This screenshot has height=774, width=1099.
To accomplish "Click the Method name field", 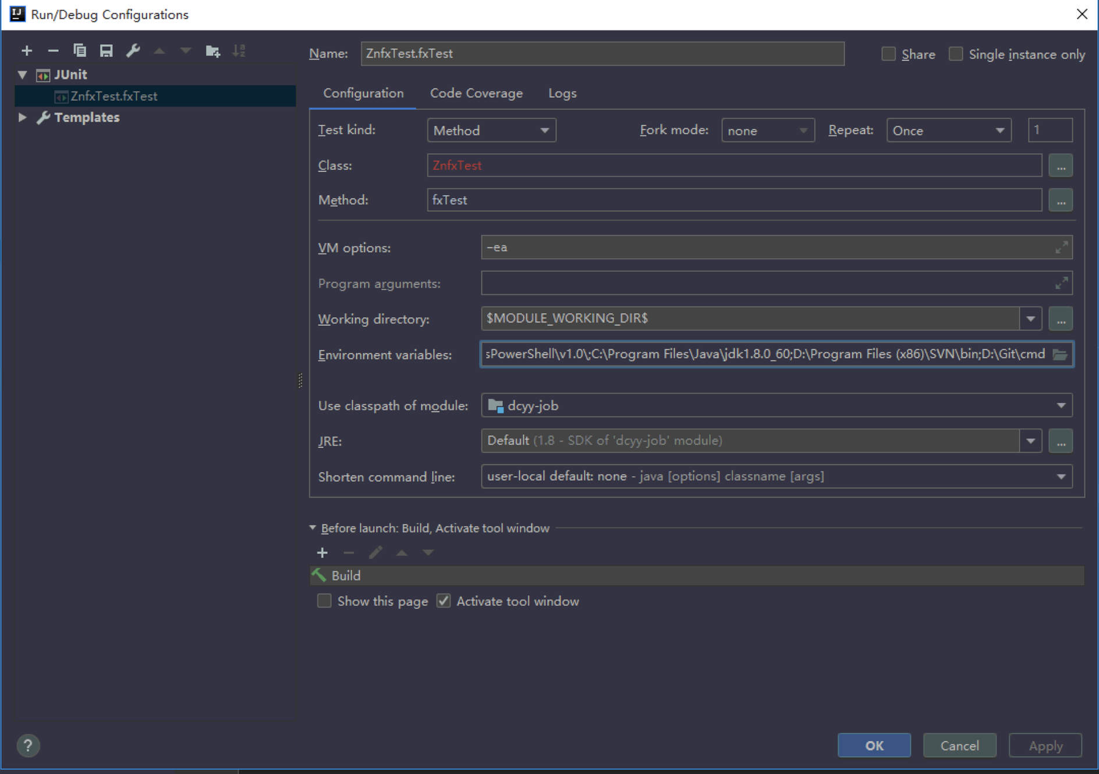I will (x=735, y=200).
